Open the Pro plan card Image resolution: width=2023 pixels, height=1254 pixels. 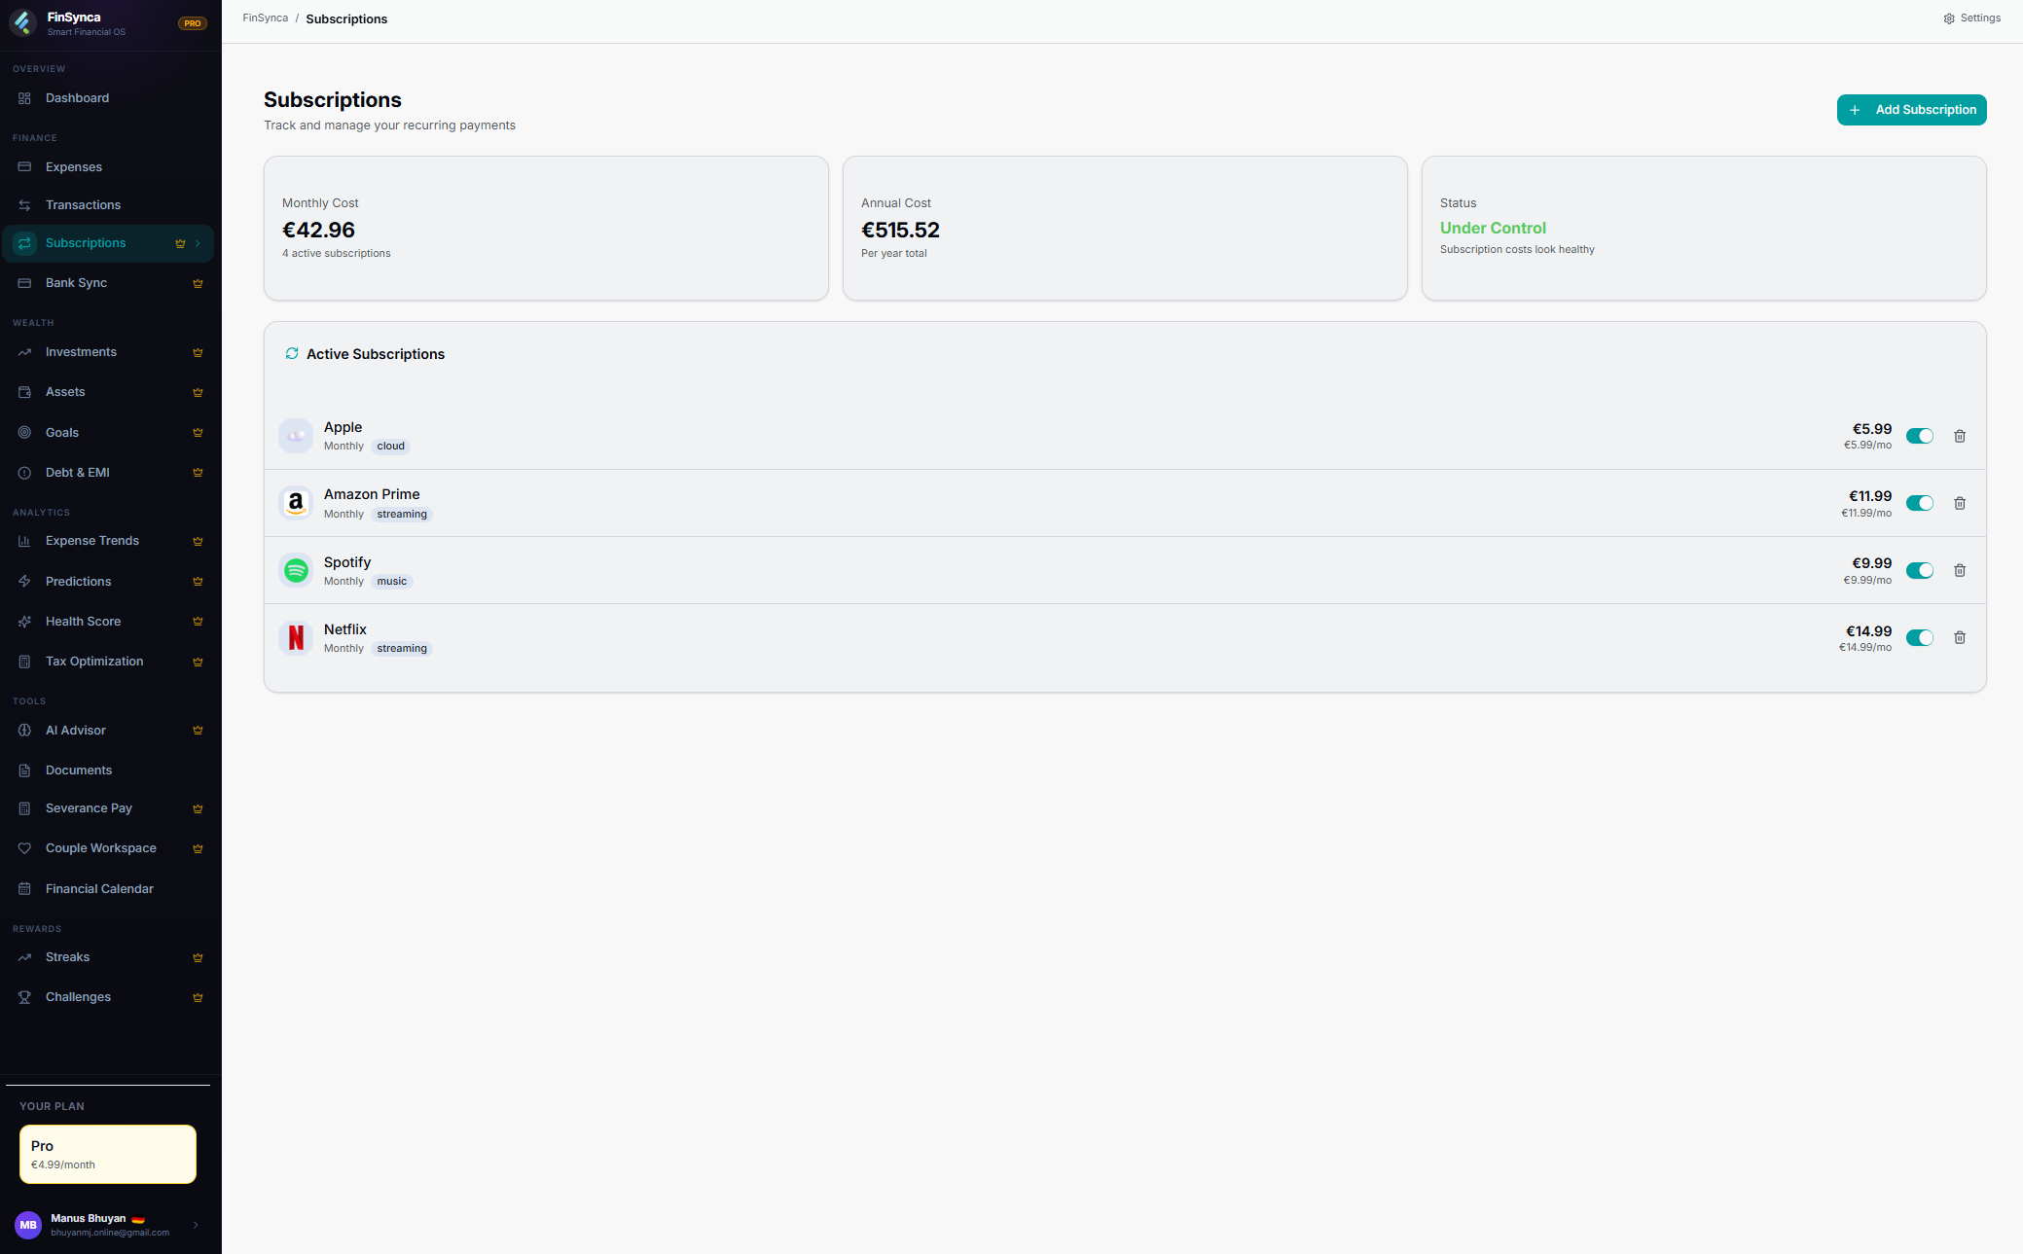click(108, 1154)
